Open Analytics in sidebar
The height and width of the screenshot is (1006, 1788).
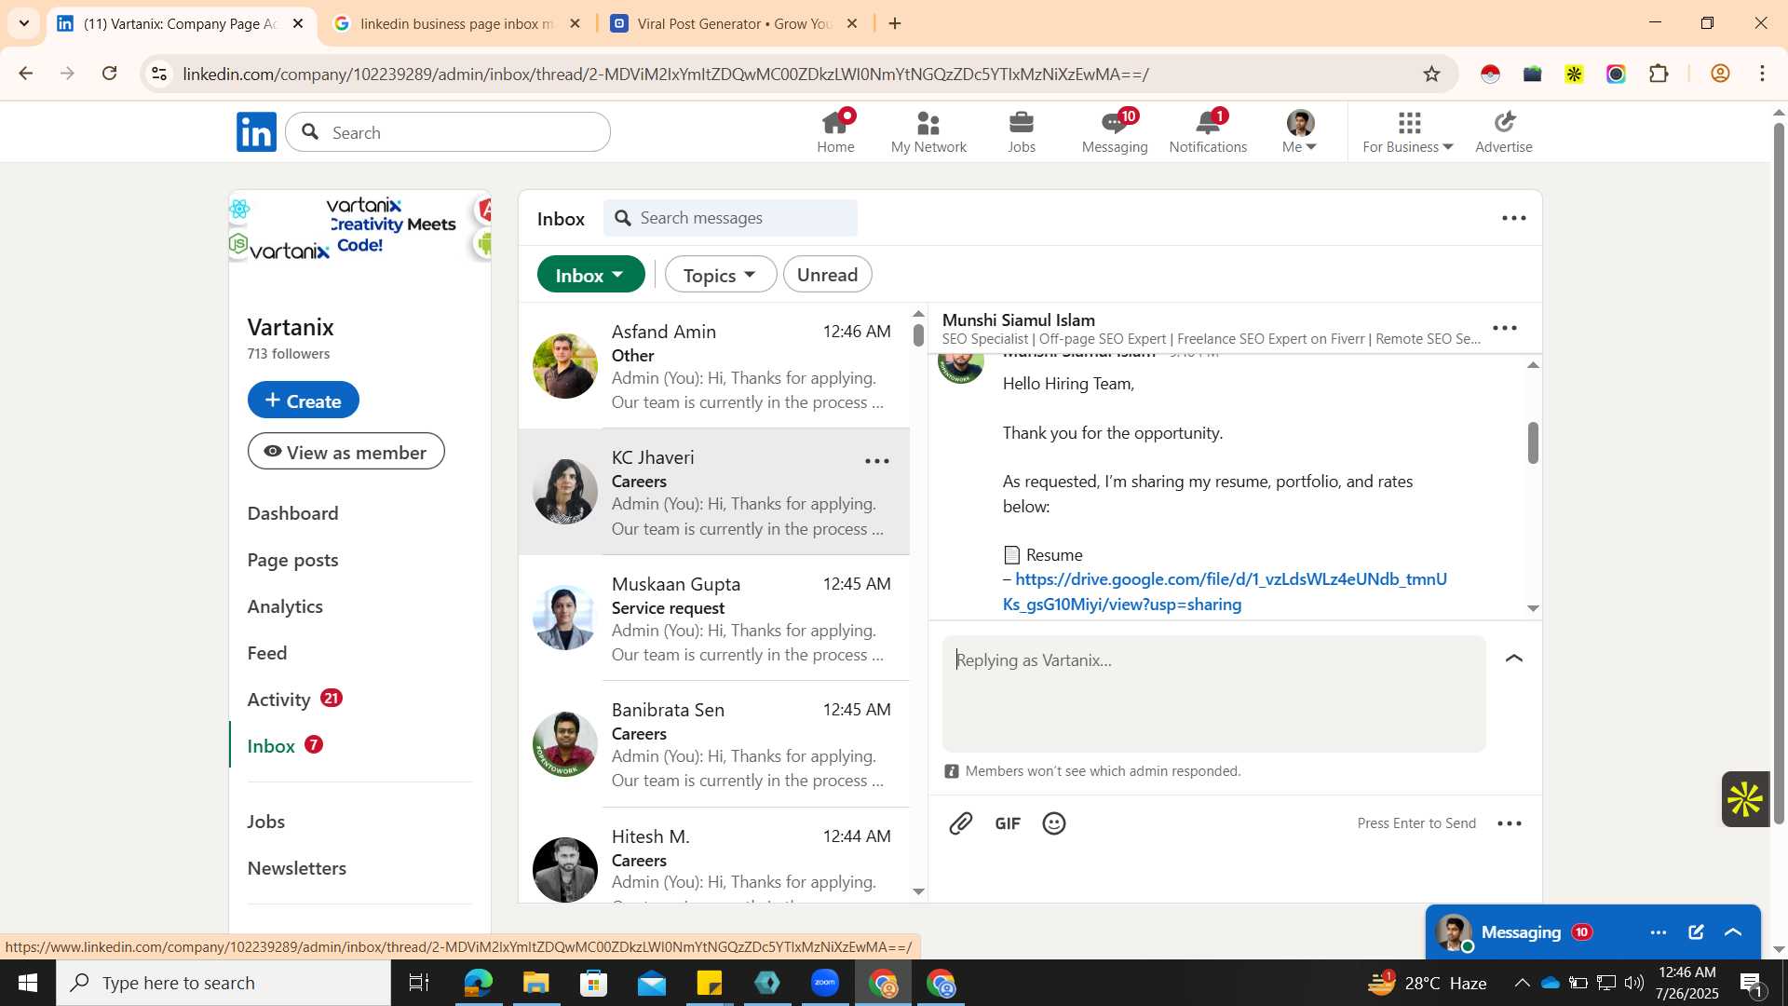click(285, 606)
